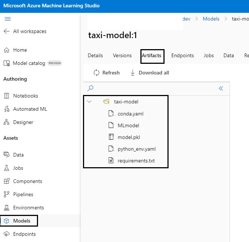The width and height of the screenshot is (249, 242).
Task: Switch to the Versions tab
Action: [x=122, y=56]
